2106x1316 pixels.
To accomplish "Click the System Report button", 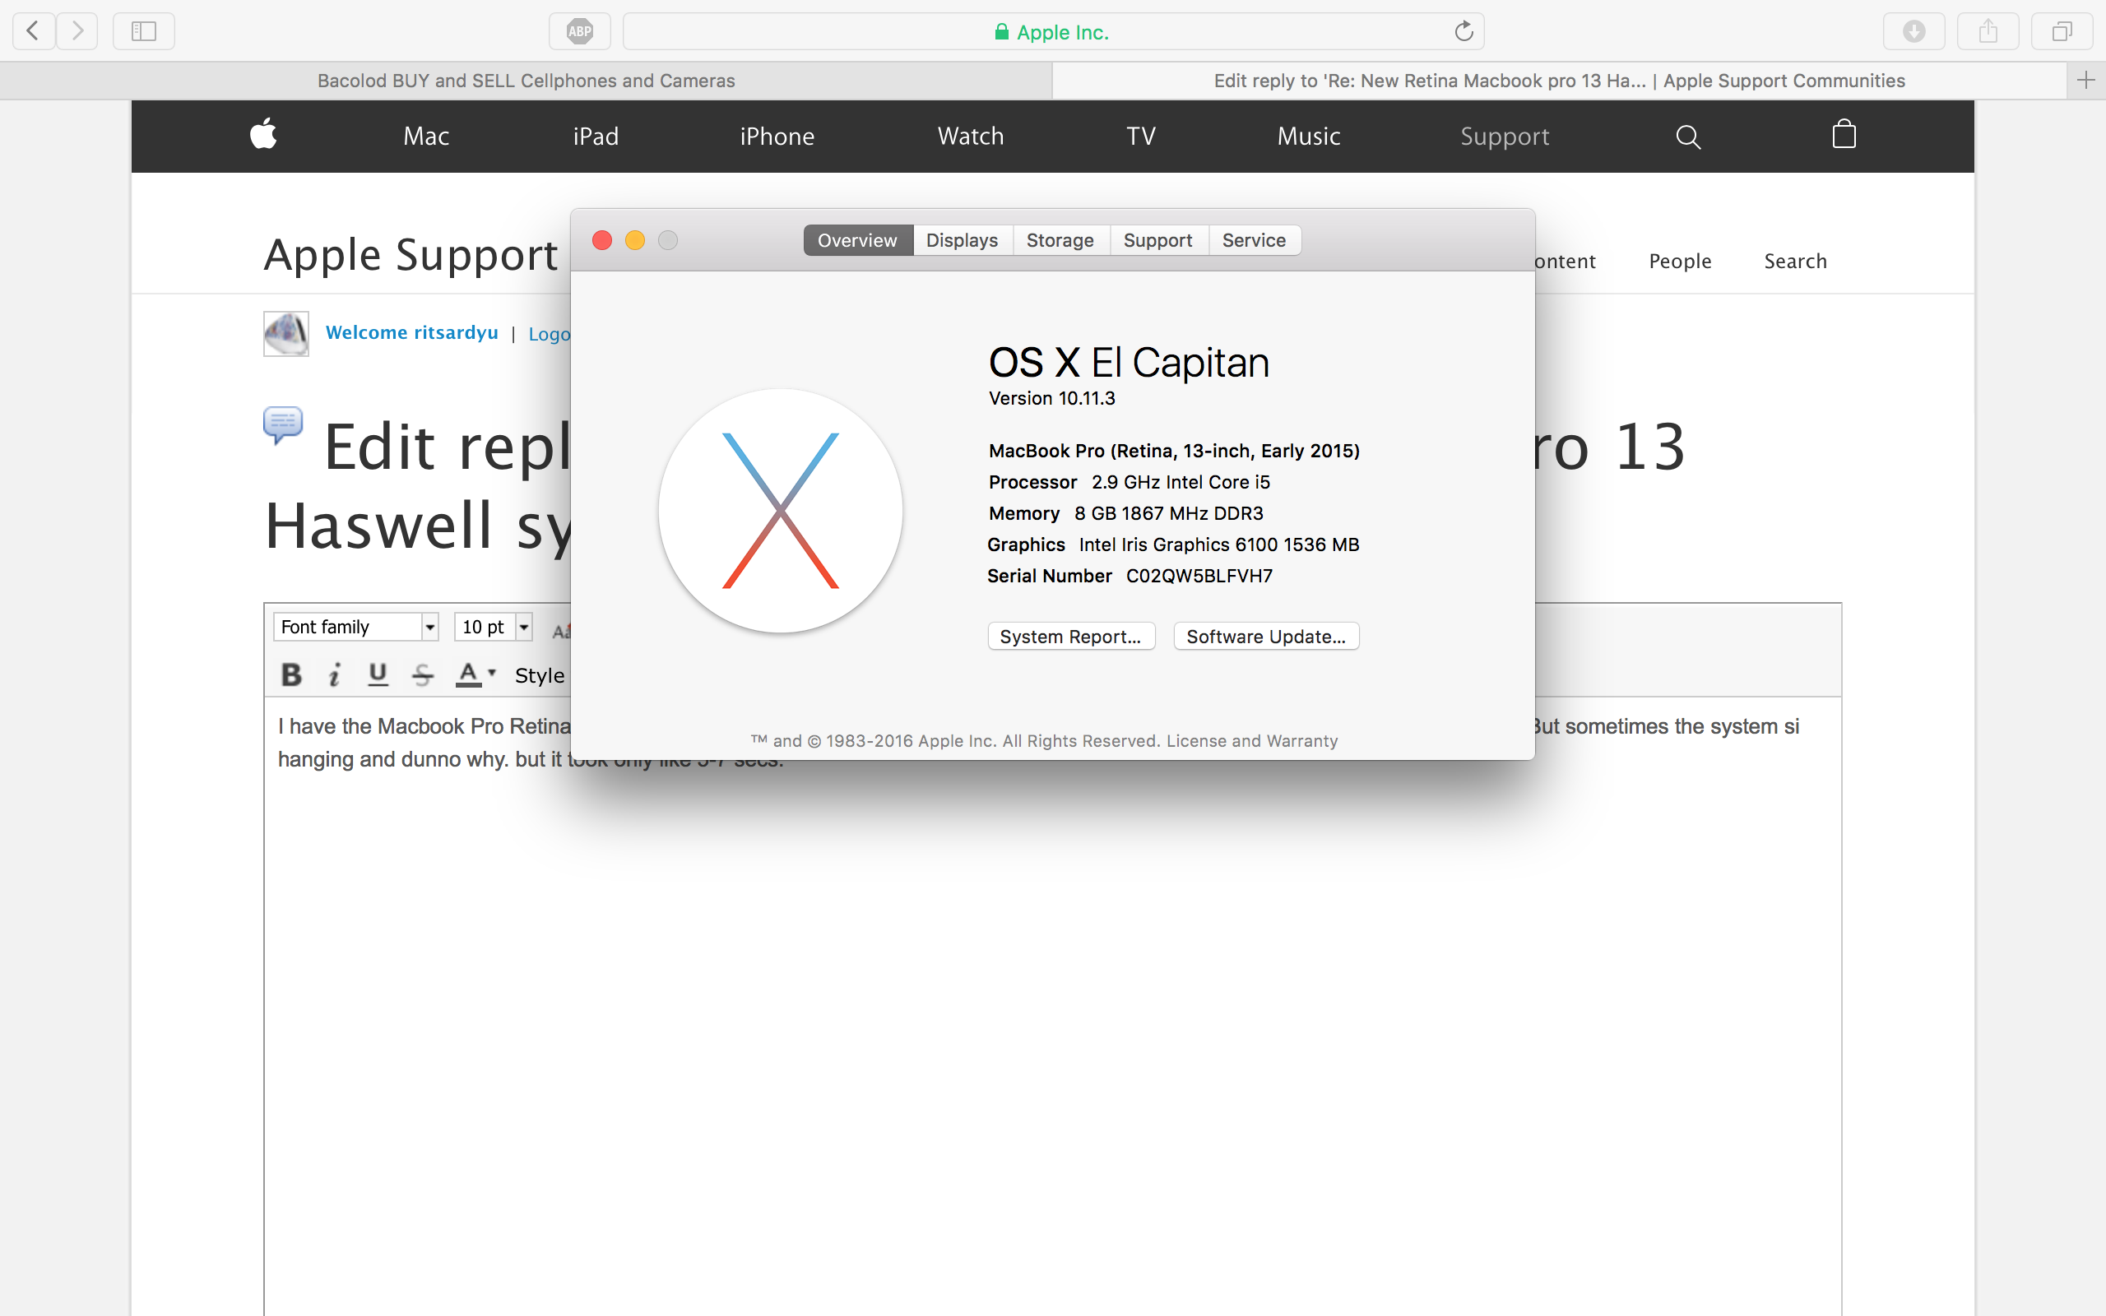I will [1070, 637].
